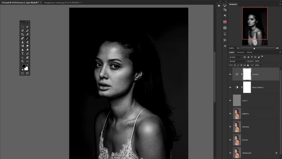Switch to the second document tab
Viewport: 282px width, 159px height.
pyautogui.click(x=62, y=3)
